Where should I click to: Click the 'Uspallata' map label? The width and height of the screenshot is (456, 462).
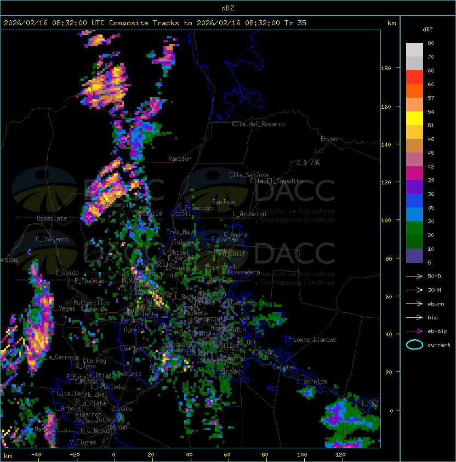tap(52, 218)
